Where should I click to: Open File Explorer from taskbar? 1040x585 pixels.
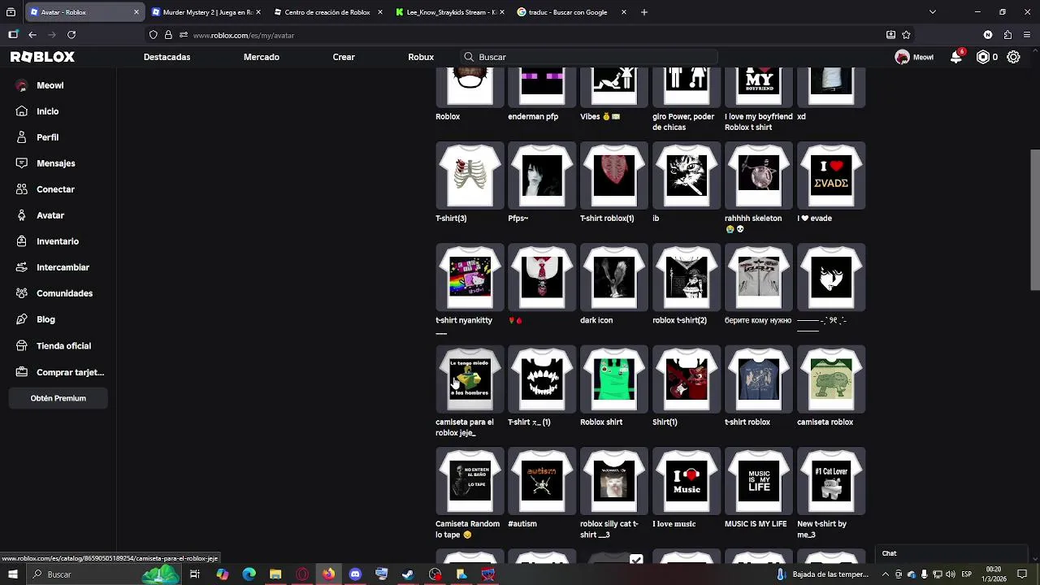pos(275,574)
